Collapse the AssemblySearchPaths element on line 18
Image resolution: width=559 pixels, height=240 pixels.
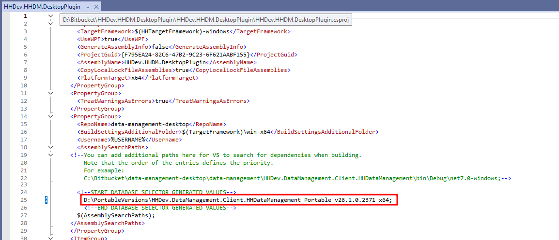51,147
